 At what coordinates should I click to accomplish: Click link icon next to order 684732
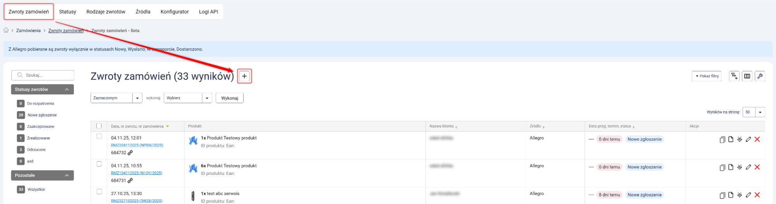(130, 153)
